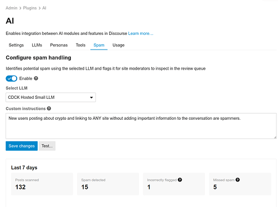The height and width of the screenshot is (207, 278).
Task: Click the textarea resize handle corner
Action: coord(275,137)
